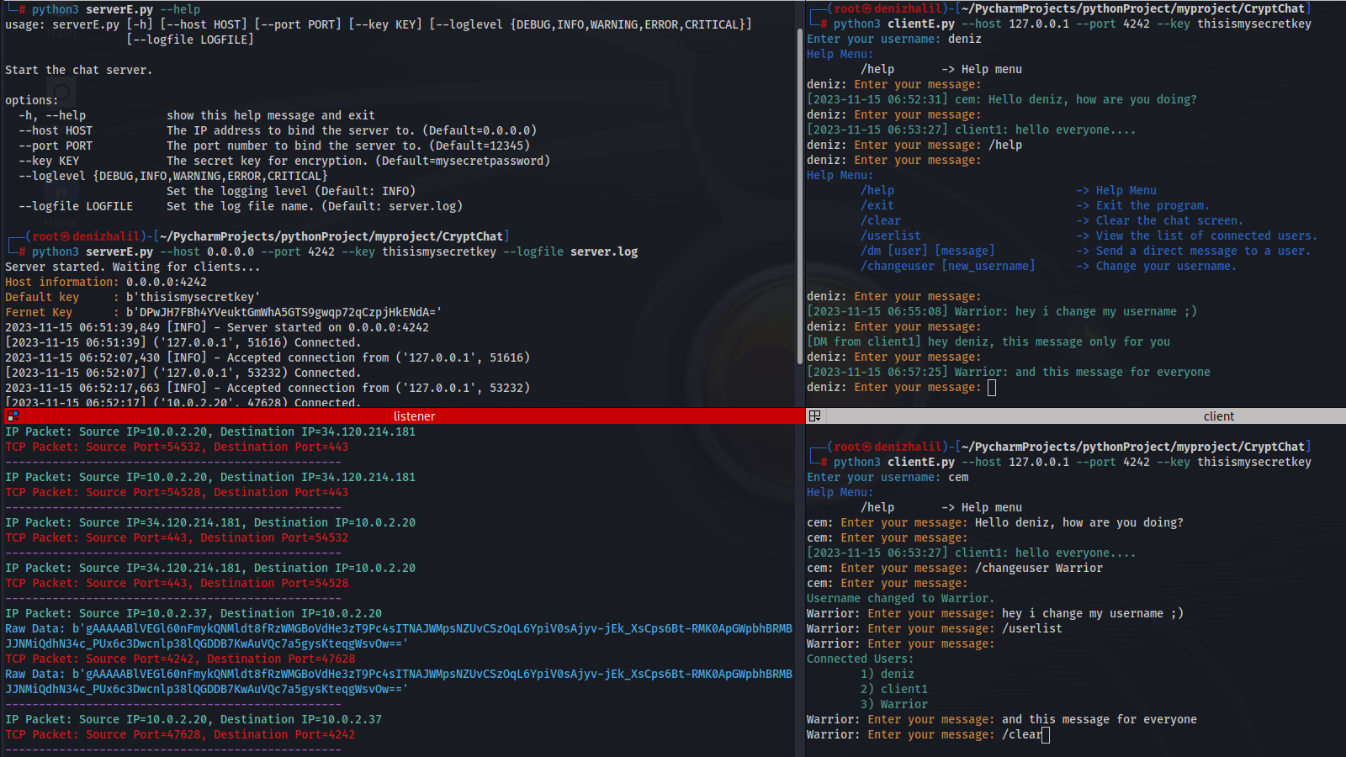Image resolution: width=1346 pixels, height=757 pixels.
Task: Click clientE.py command in top-right pane
Action: click(x=1073, y=24)
